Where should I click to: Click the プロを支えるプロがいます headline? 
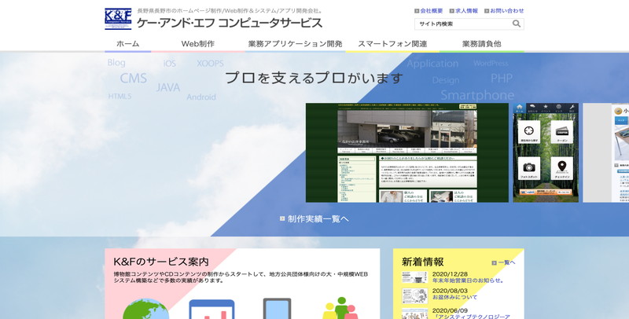pyautogui.click(x=314, y=78)
